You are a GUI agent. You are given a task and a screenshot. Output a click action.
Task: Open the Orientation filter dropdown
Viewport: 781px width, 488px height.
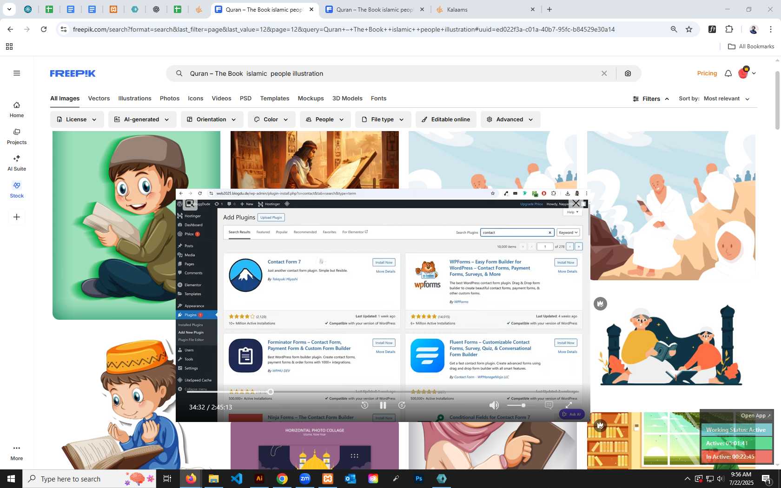point(212,119)
